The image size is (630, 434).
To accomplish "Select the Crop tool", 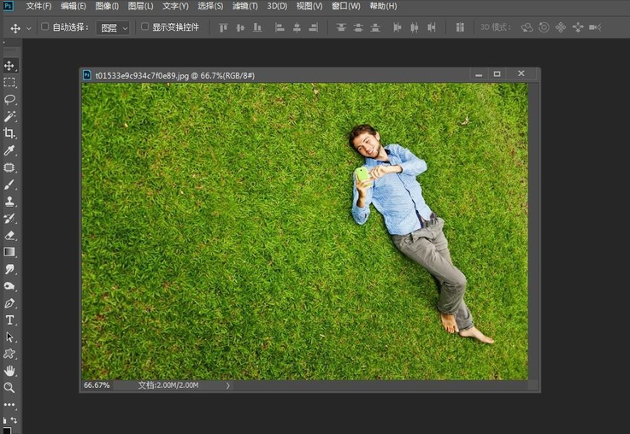I will [x=9, y=133].
